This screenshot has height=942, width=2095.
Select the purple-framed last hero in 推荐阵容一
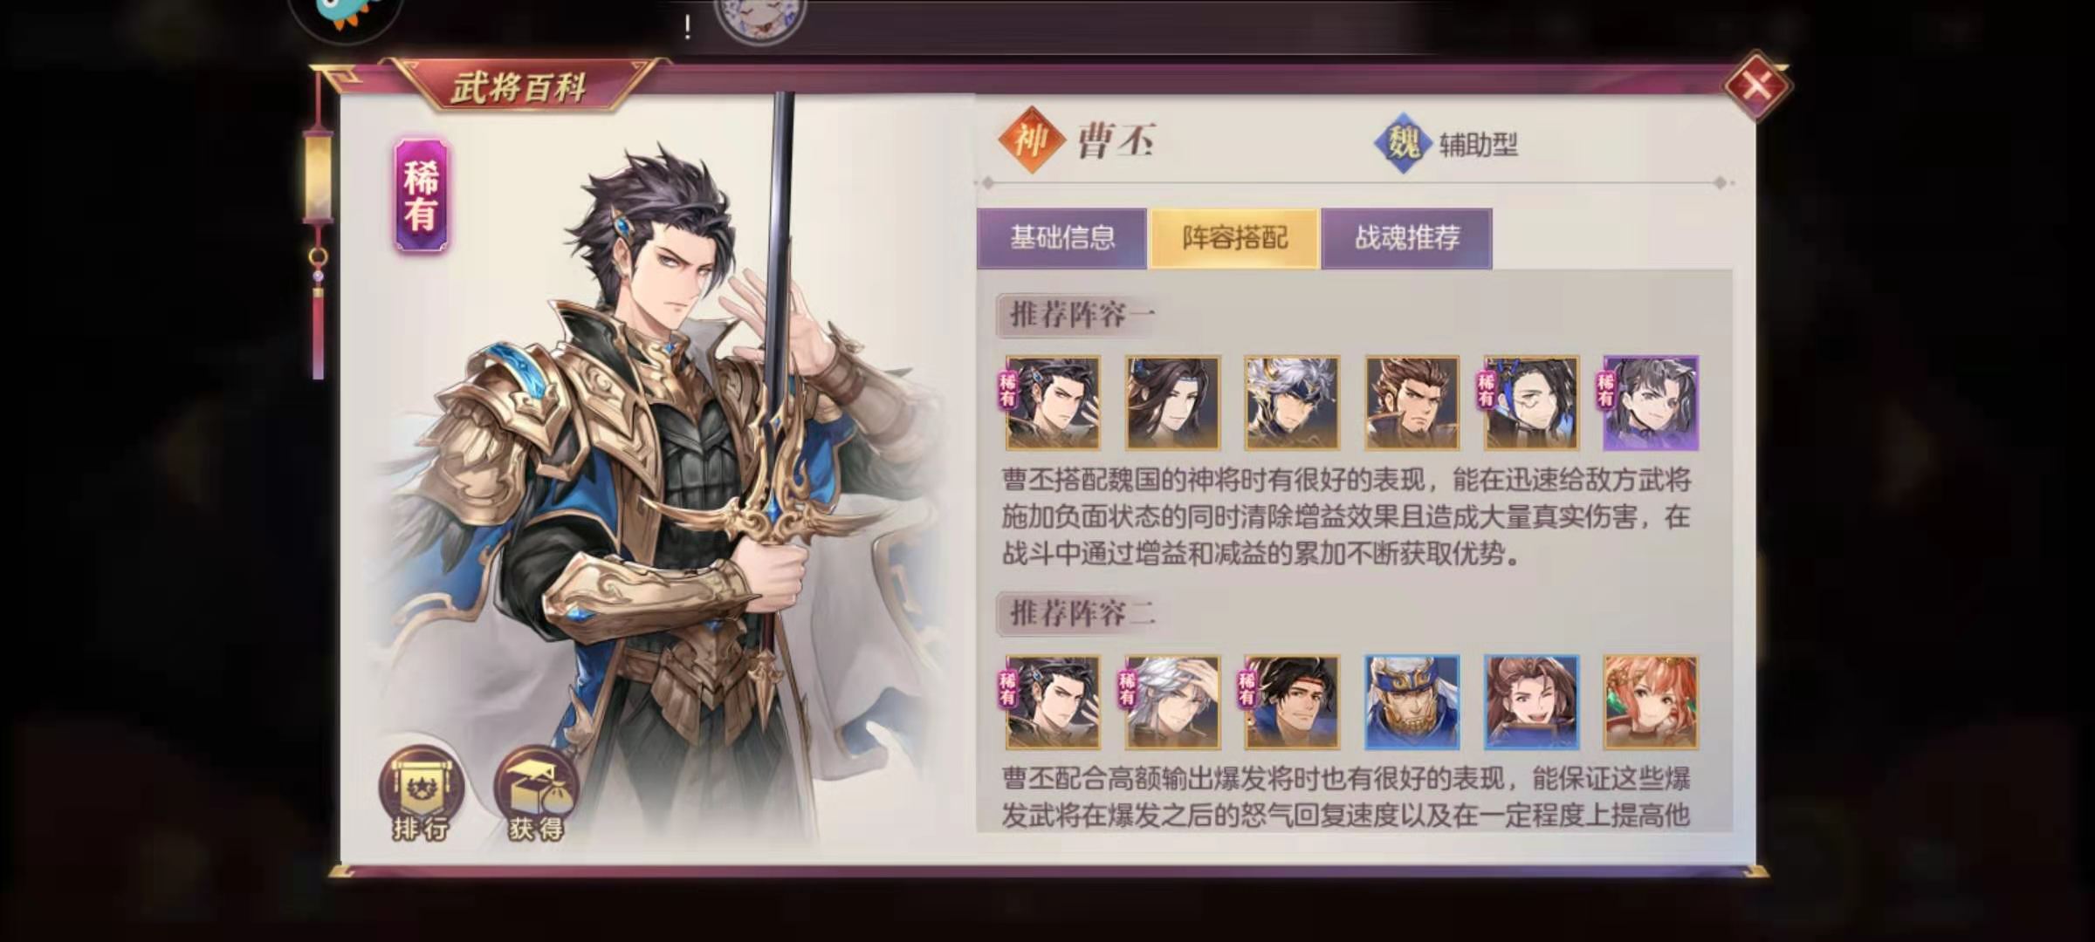point(1651,403)
